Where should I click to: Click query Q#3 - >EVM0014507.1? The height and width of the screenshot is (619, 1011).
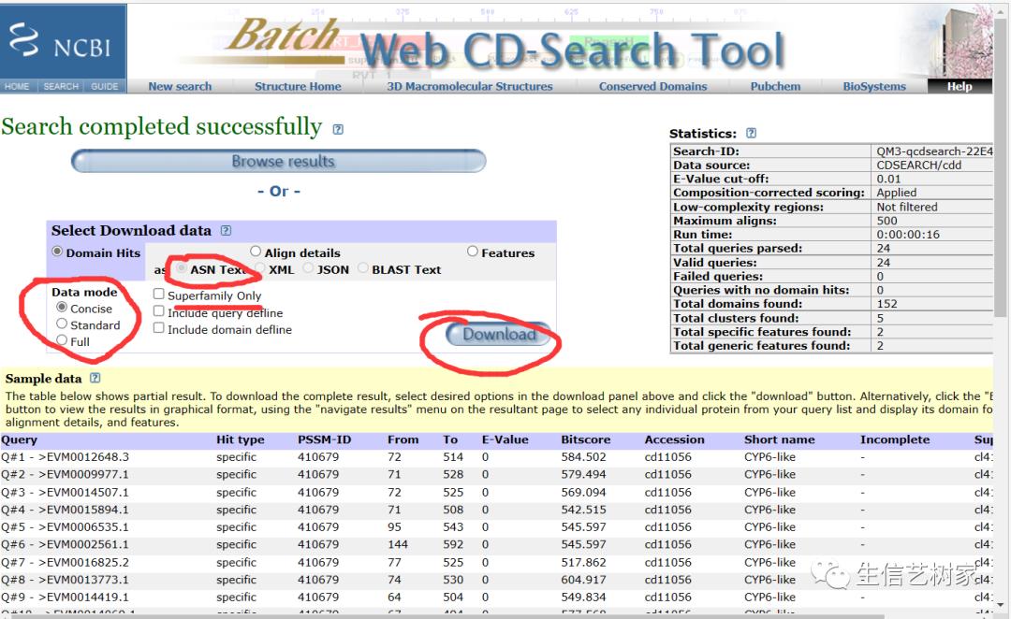click(x=66, y=492)
